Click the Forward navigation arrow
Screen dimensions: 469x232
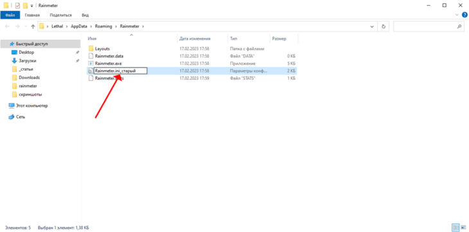click(x=17, y=26)
